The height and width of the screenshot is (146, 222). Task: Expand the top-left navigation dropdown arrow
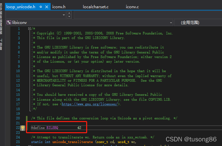(x=64, y=15)
